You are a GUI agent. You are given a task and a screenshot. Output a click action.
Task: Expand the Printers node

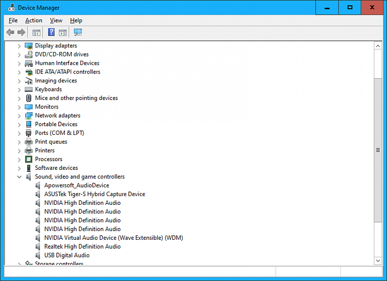19,151
